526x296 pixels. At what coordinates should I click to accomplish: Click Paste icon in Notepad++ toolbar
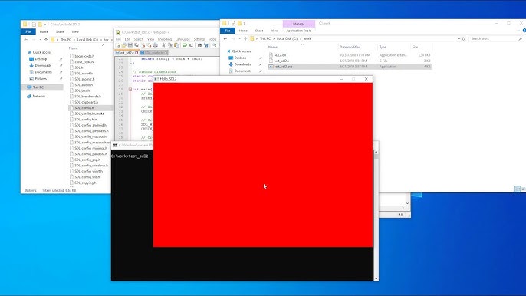(x=176, y=45)
